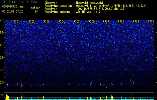Click the 0730 time marker
Image resolution: width=157 pixels, height=100 pixels.
pyautogui.click(x=151, y=21)
